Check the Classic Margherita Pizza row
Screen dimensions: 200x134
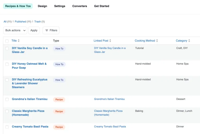tap(7, 111)
